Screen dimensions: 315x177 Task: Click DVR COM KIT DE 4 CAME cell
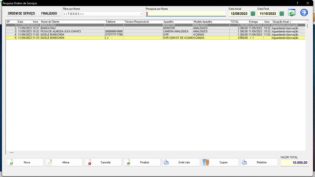point(178,38)
